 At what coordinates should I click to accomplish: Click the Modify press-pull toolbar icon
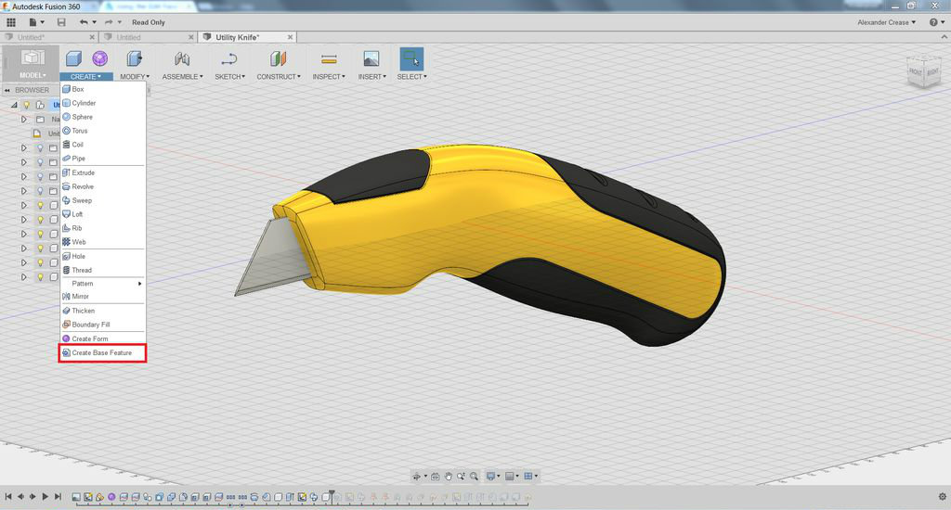click(134, 58)
